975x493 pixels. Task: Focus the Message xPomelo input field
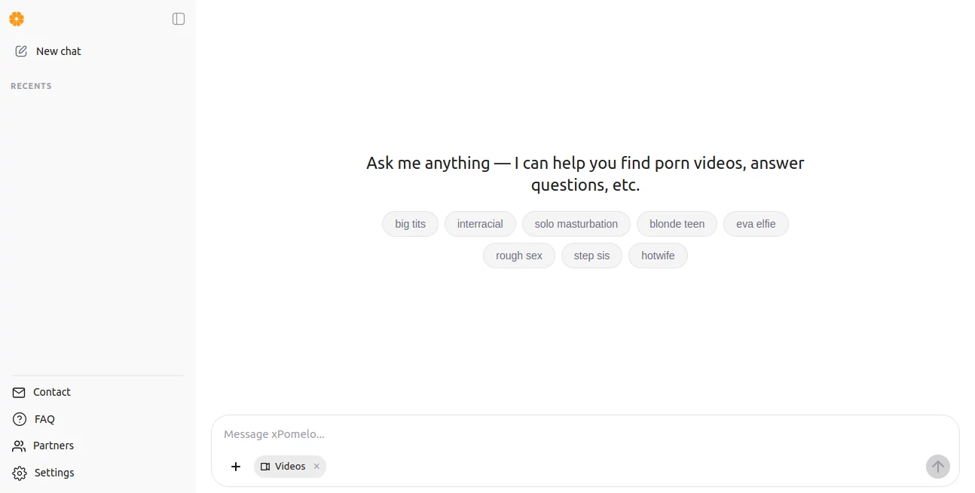pyautogui.click(x=585, y=434)
